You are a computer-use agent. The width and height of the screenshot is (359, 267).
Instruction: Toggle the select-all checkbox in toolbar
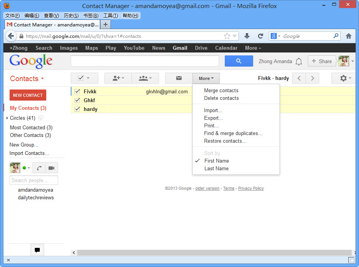(81, 78)
